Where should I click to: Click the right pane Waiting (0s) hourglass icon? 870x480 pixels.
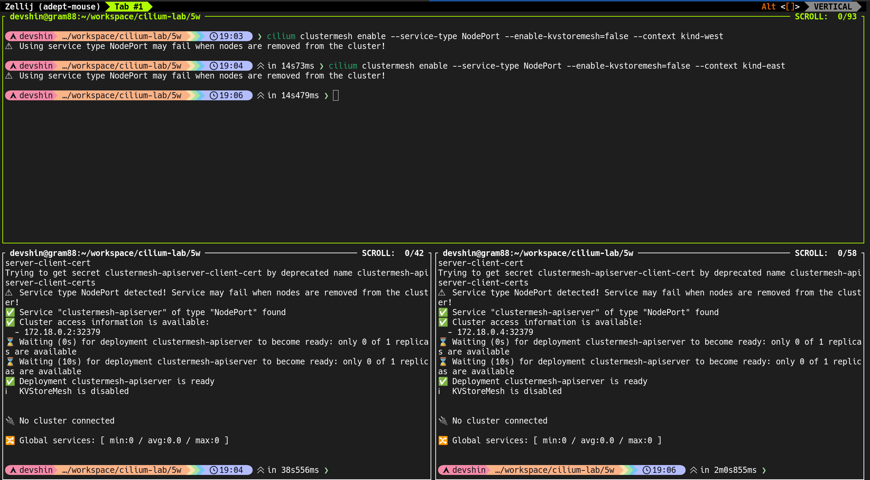(x=443, y=342)
